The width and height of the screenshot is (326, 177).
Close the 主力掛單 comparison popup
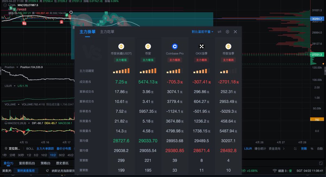point(235,32)
